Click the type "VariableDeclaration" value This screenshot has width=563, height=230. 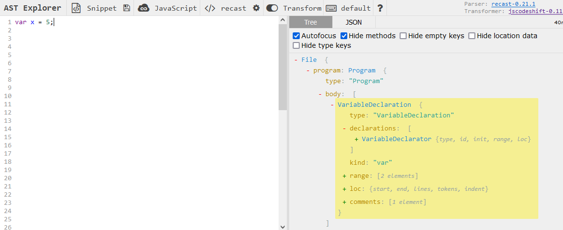414,115
